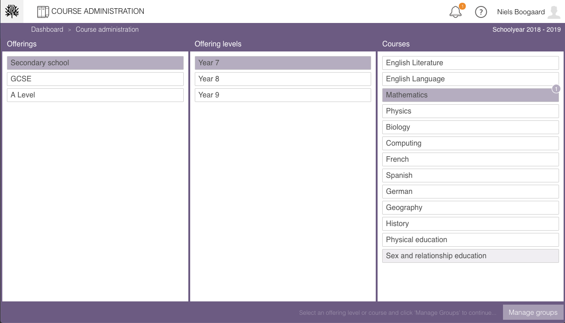Image resolution: width=565 pixels, height=323 pixels.
Task: Select Year 8 in Offering levels
Action: 283,79
